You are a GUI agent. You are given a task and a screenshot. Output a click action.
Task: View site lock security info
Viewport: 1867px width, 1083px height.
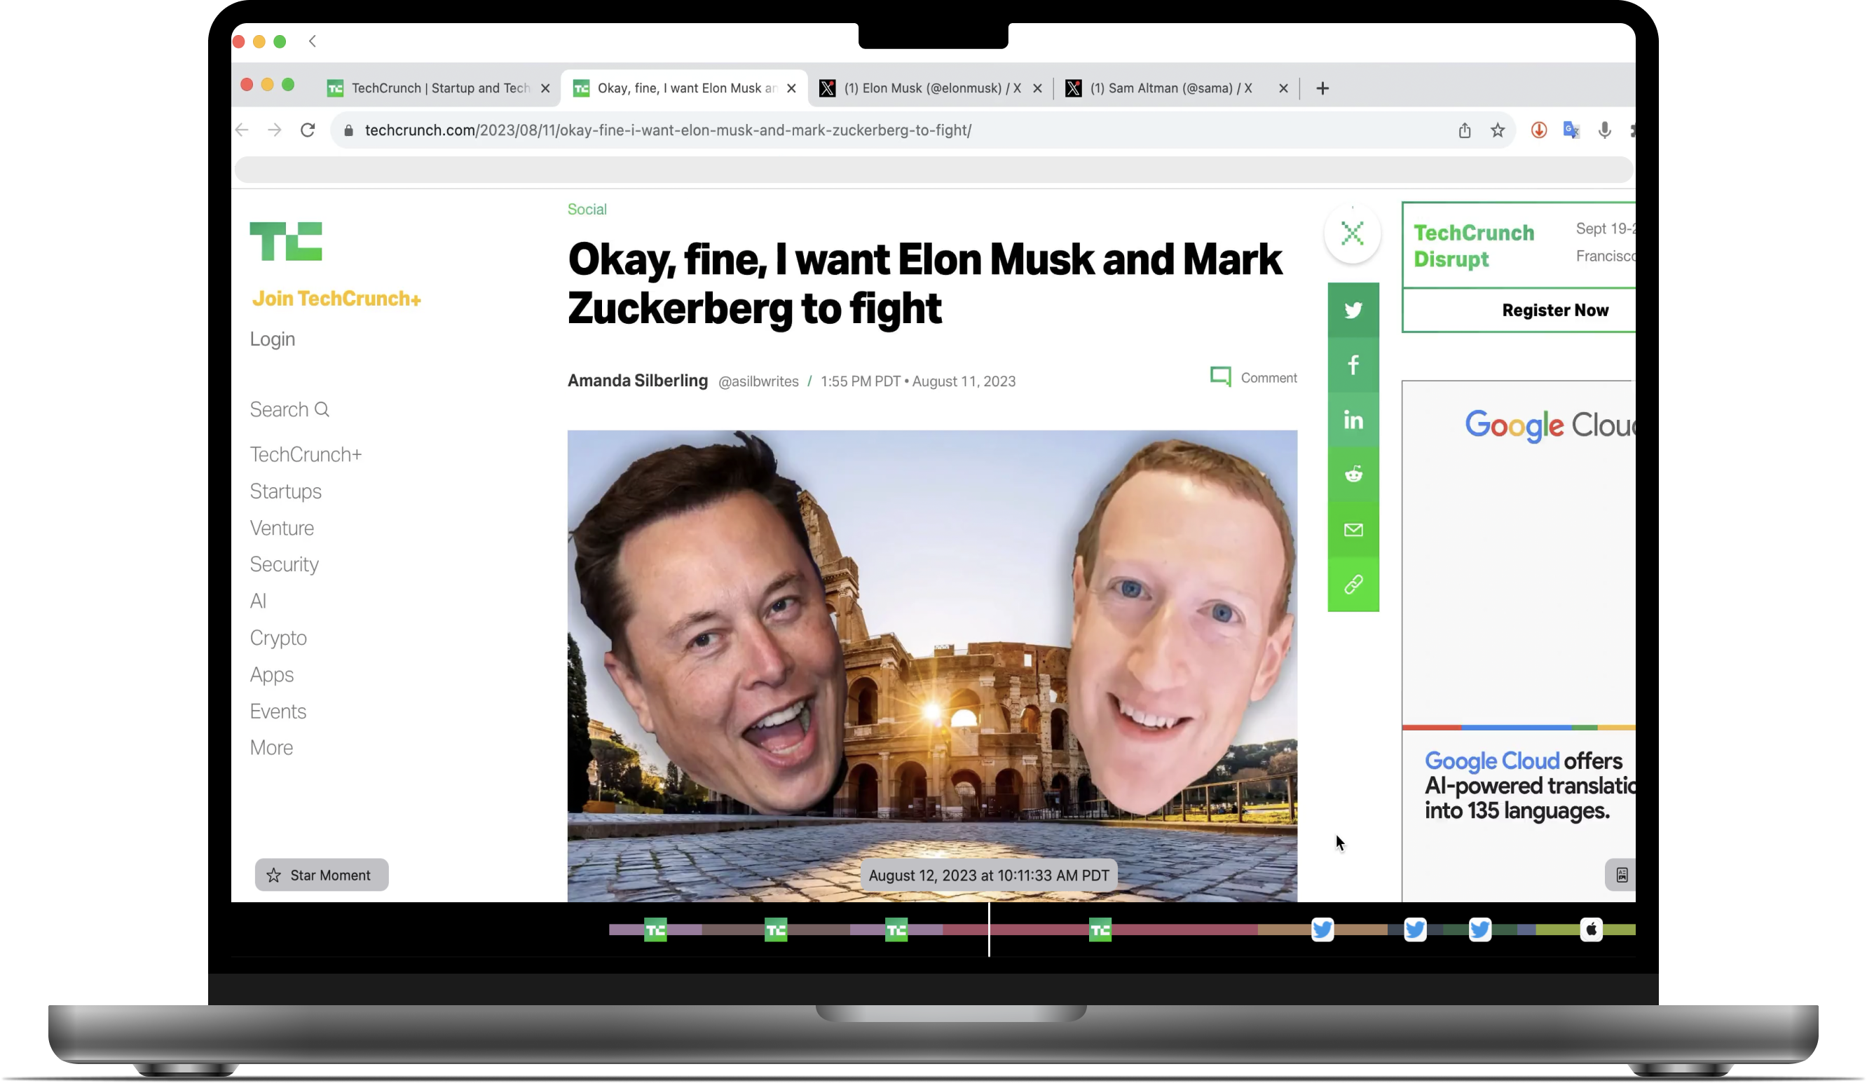[x=348, y=130]
